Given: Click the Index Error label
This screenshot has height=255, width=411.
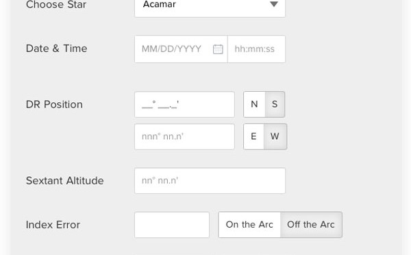Looking at the screenshot, I should [53, 225].
